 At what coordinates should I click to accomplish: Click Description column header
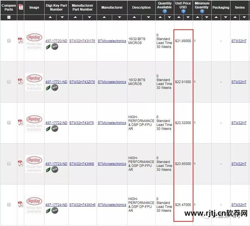(141, 7)
